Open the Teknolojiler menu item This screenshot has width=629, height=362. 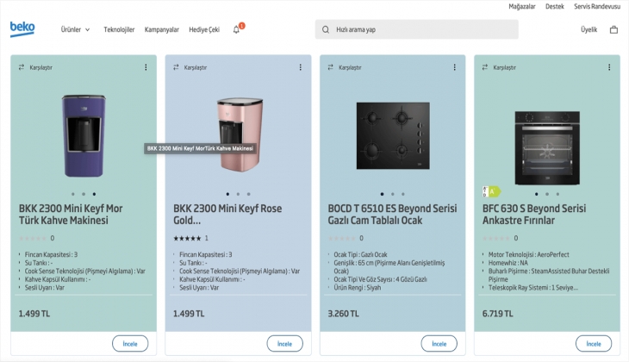click(119, 29)
